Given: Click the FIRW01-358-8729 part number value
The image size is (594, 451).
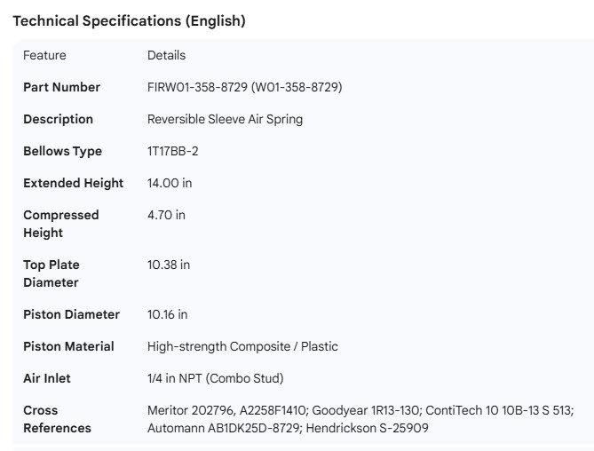Looking at the screenshot, I should 244,87.
